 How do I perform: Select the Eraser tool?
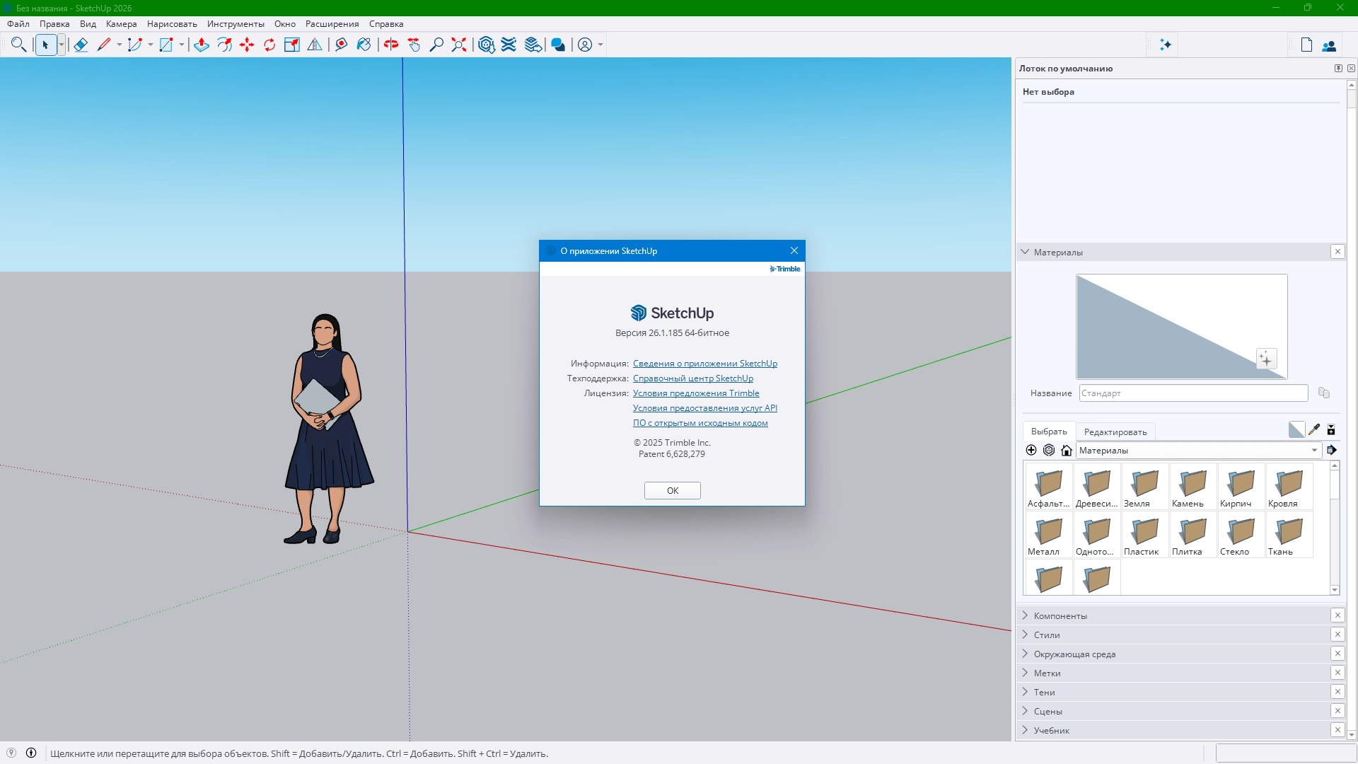pyautogui.click(x=81, y=45)
